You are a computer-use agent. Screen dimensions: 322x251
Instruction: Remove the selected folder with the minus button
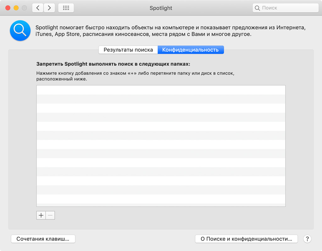tap(50, 215)
